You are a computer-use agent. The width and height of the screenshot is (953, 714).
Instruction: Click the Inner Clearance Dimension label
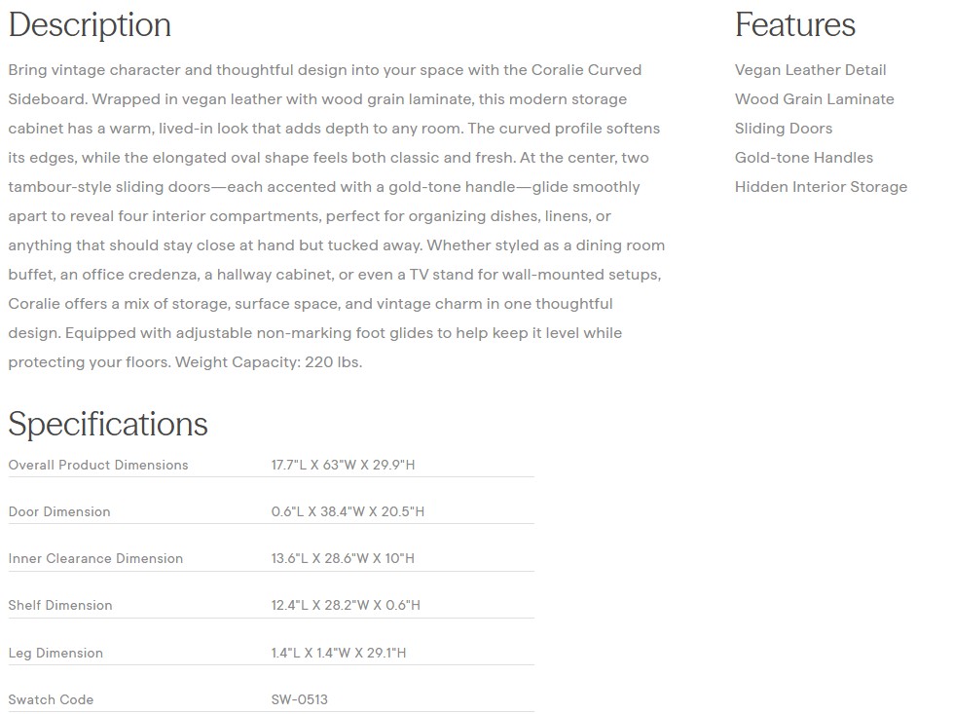click(x=95, y=558)
